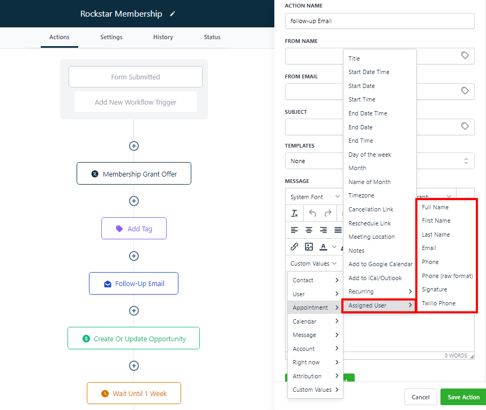Click the clear formatting icon
The image size is (486, 410).
click(294, 213)
